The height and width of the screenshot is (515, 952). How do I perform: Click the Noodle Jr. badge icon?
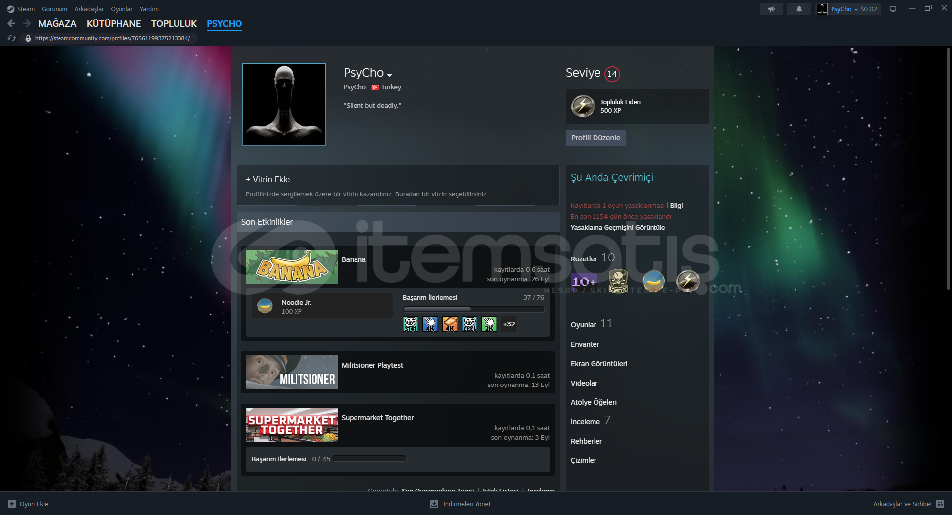pyautogui.click(x=265, y=306)
